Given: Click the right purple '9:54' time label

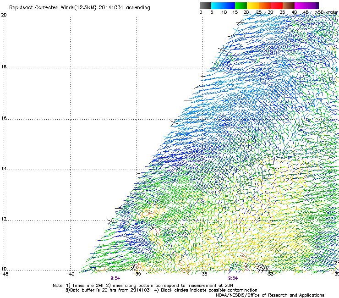Looking at the screenshot, I should tap(233, 278).
